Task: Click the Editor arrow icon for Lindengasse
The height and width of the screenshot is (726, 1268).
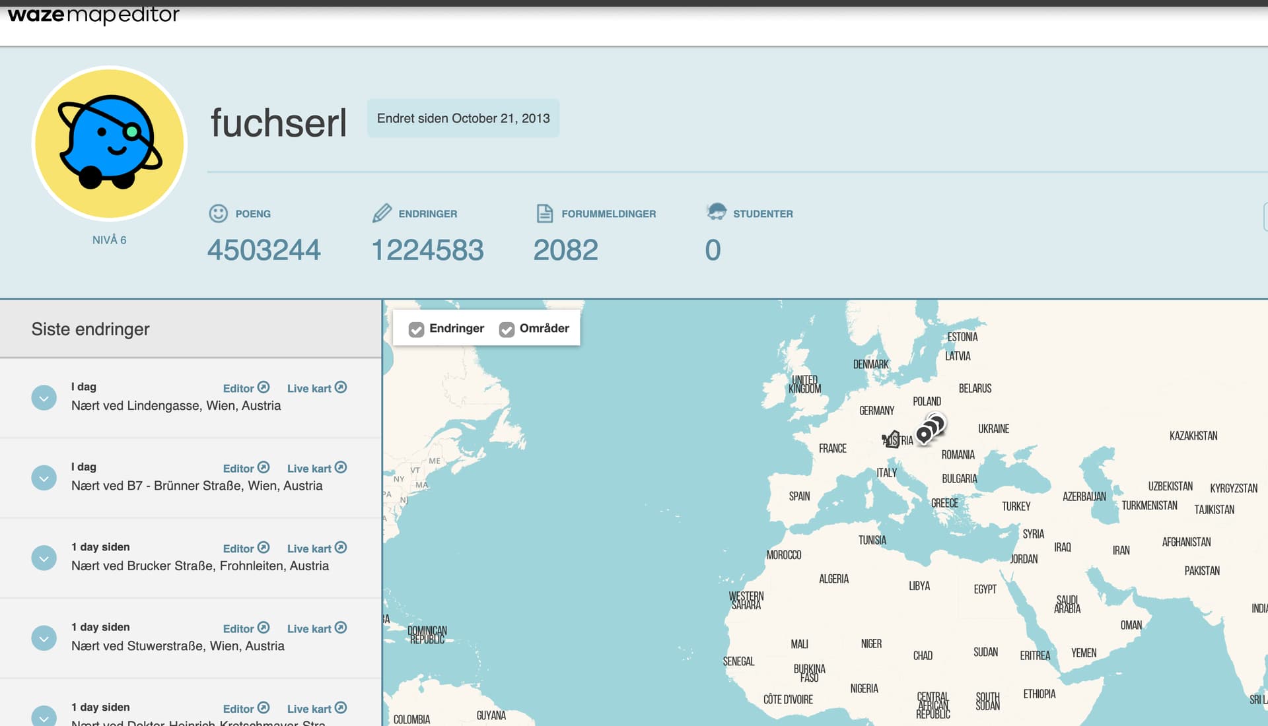Action: 263,387
